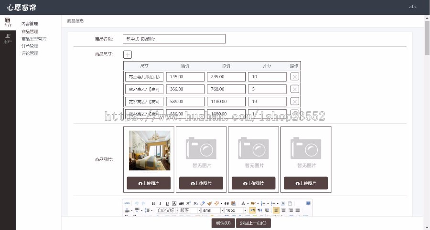Viewport: 430px width, 230px height.
Task: Insert blockquote with quote icon
Action: (x=226, y=203)
